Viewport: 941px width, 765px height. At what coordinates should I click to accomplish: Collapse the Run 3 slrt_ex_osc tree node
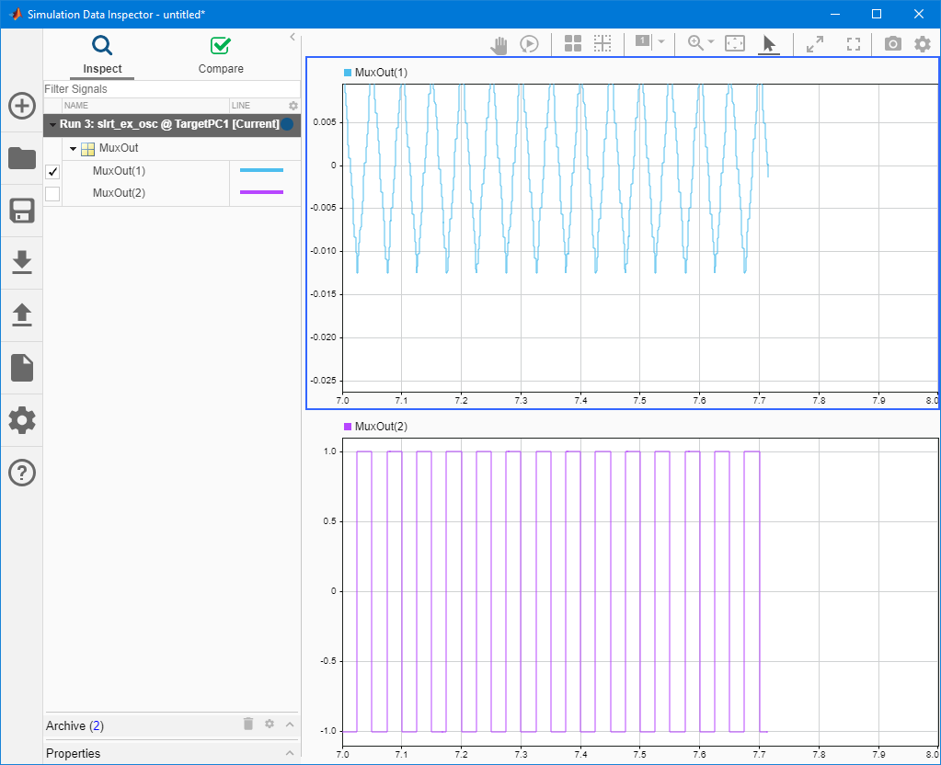coord(53,125)
